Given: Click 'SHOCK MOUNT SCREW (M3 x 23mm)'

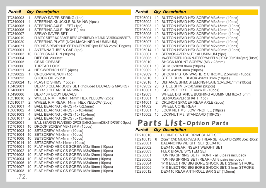Looking at the screenshot, I should tap(193, 62).
